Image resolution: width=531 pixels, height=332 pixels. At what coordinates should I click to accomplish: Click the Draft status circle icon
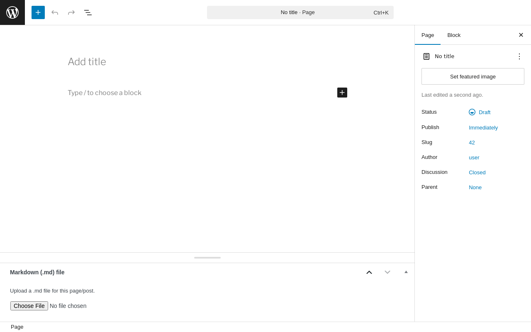(x=472, y=112)
